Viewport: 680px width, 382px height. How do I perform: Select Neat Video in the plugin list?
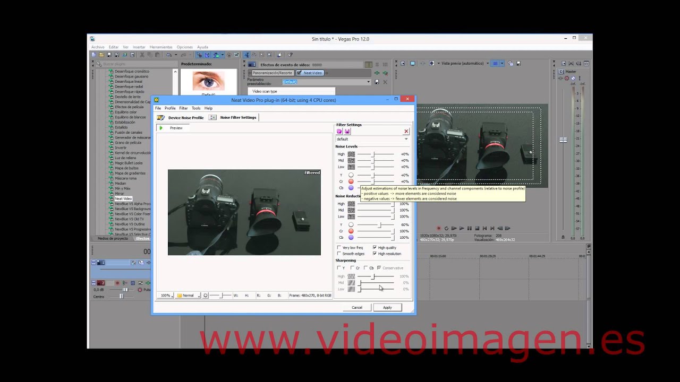(x=123, y=198)
